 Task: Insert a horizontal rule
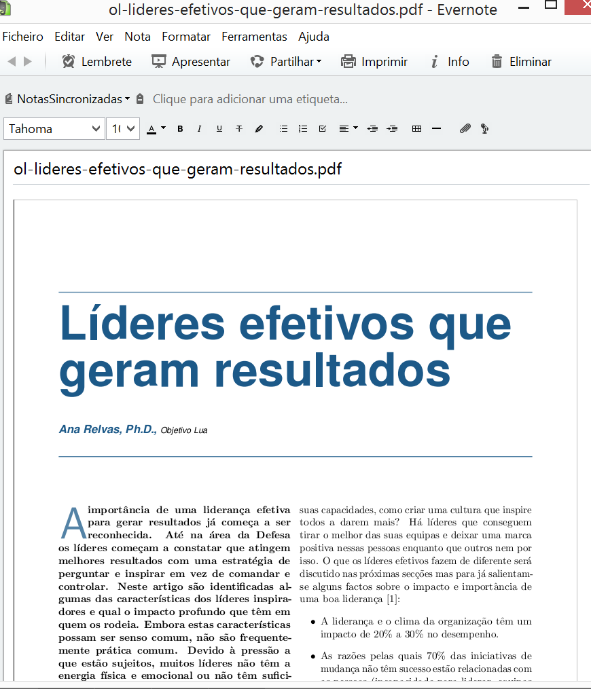coord(436,129)
